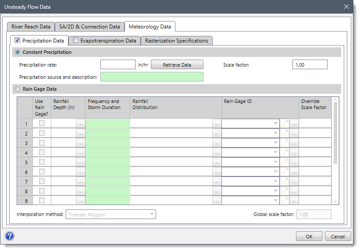
Task: Enable the Evapotranspiration Data checkbox
Action: coord(76,40)
